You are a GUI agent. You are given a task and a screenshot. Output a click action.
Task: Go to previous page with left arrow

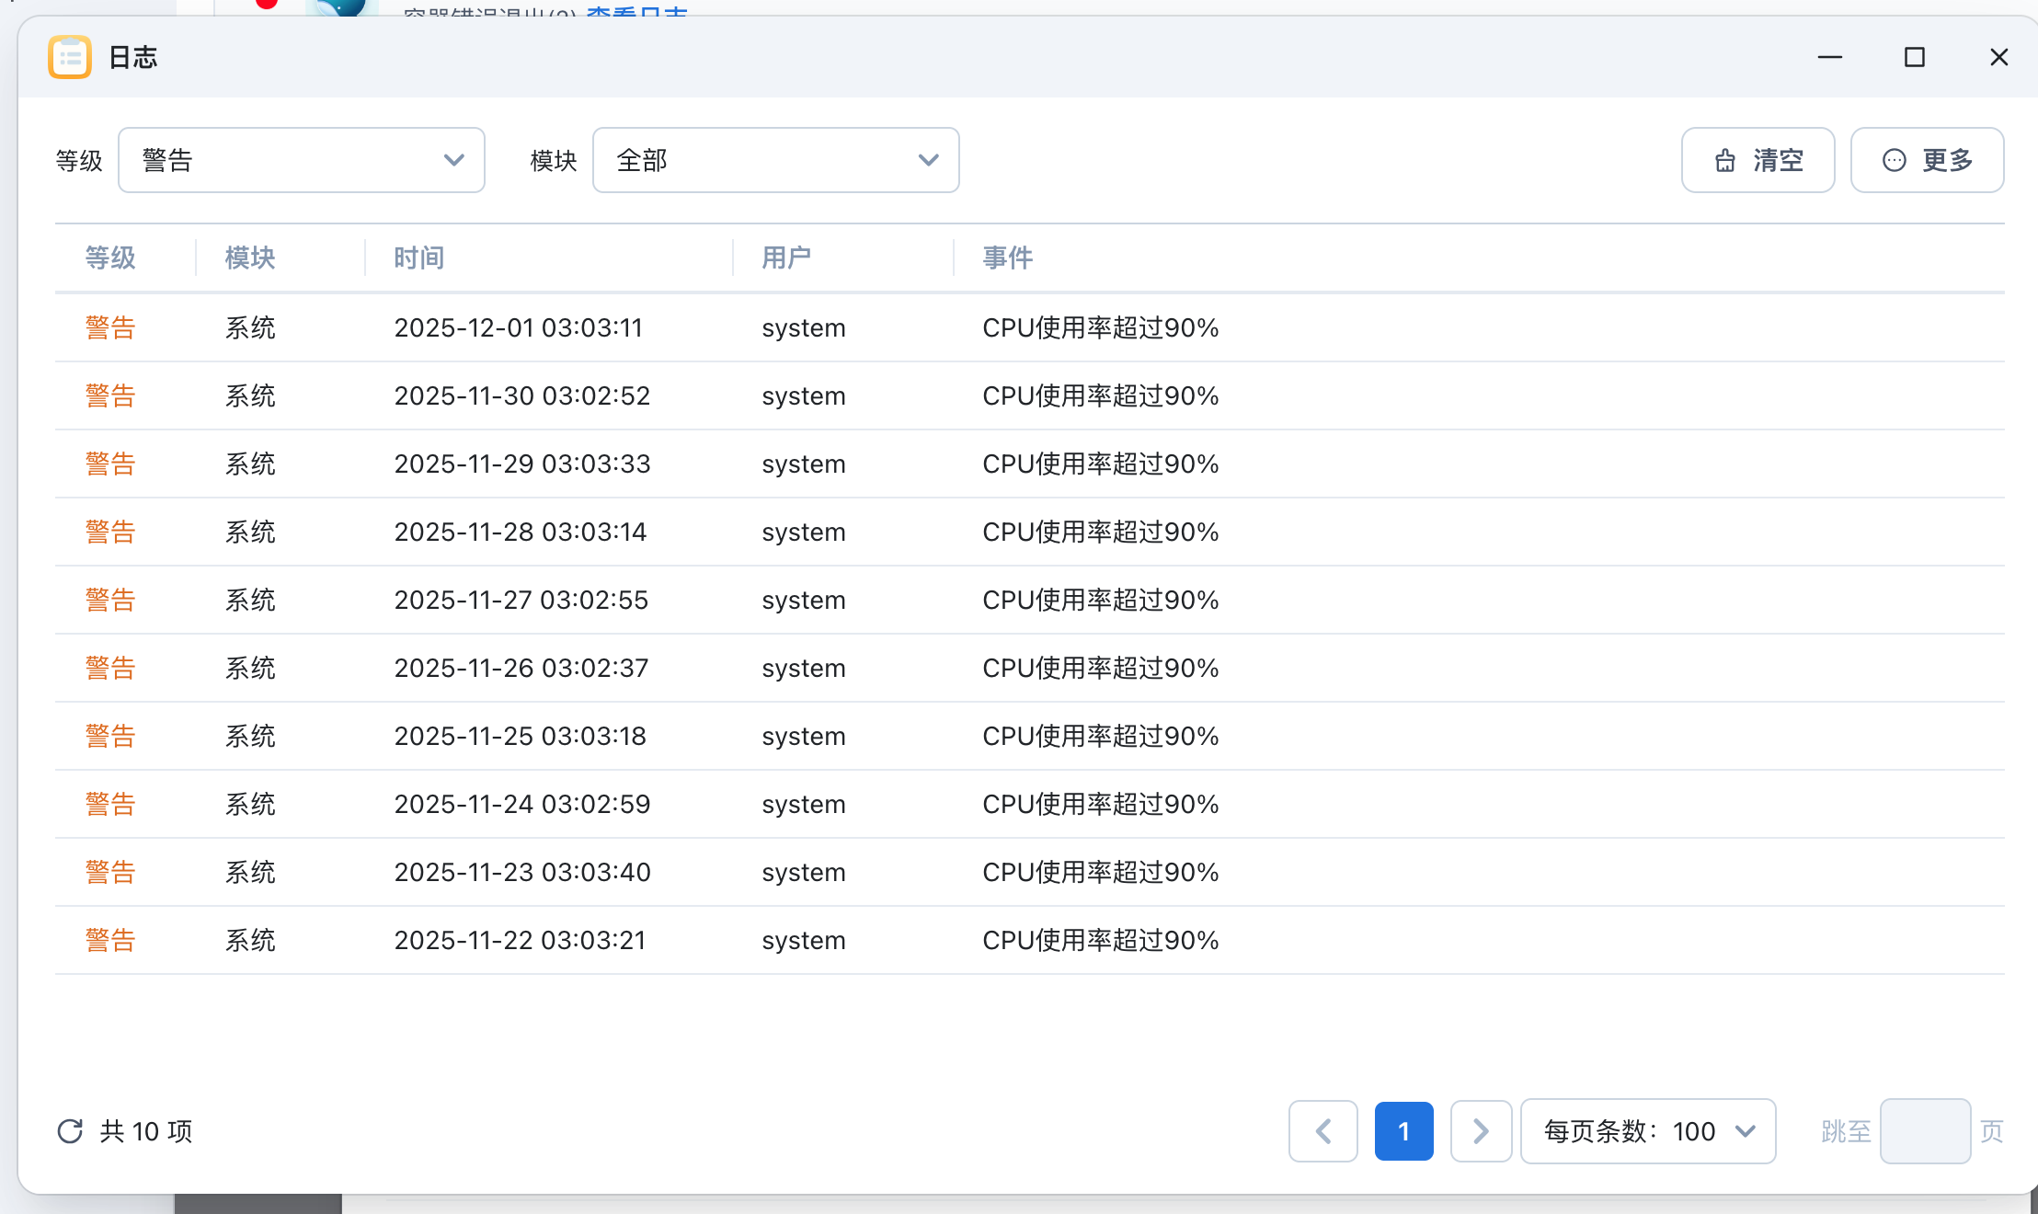click(1322, 1131)
